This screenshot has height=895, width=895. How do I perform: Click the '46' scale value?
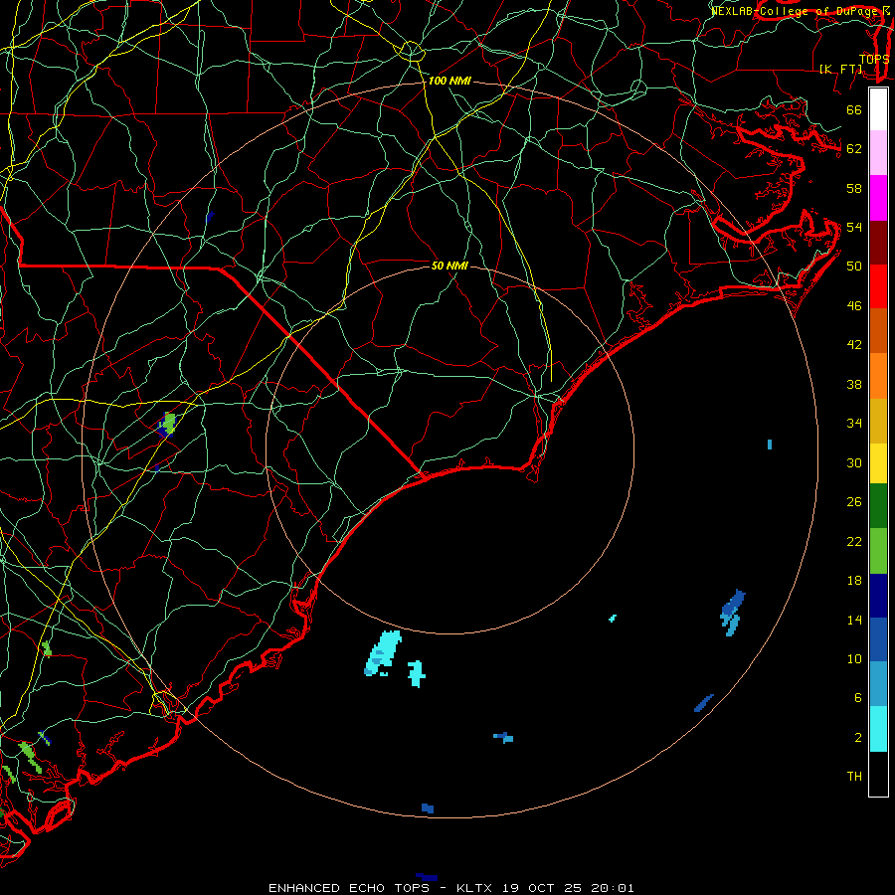[854, 306]
